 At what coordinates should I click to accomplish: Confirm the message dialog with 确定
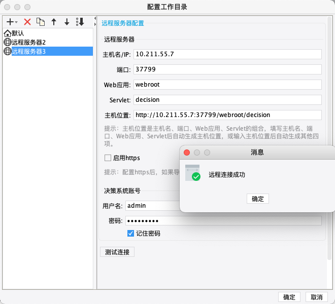[x=257, y=199]
